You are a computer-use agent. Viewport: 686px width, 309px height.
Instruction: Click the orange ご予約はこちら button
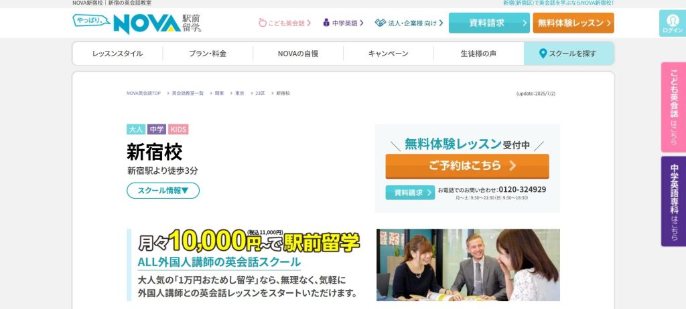(467, 166)
